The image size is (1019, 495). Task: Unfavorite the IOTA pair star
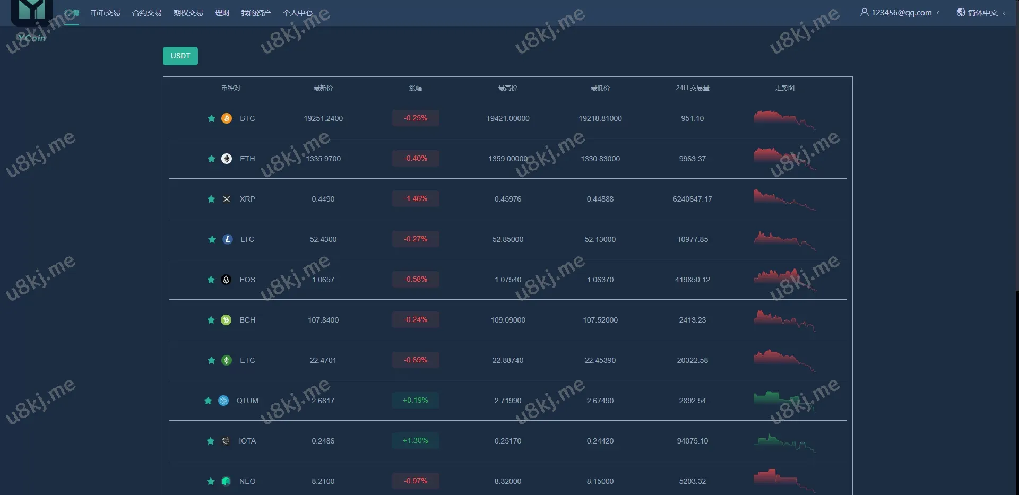[211, 441]
